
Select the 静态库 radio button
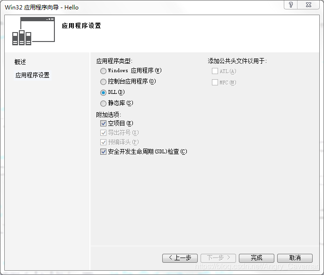point(103,103)
